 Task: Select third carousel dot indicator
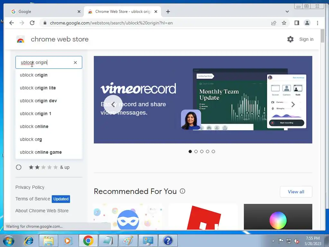pyautogui.click(x=202, y=151)
